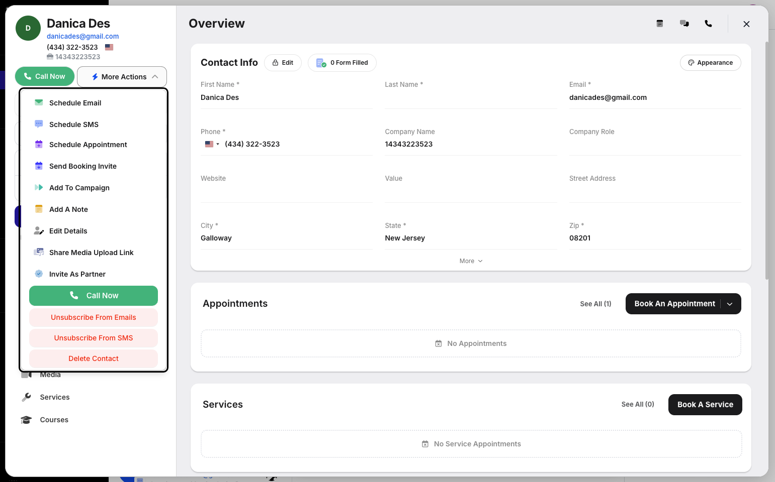
Task: Open the 0 Form Filled button
Action: [x=342, y=63]
